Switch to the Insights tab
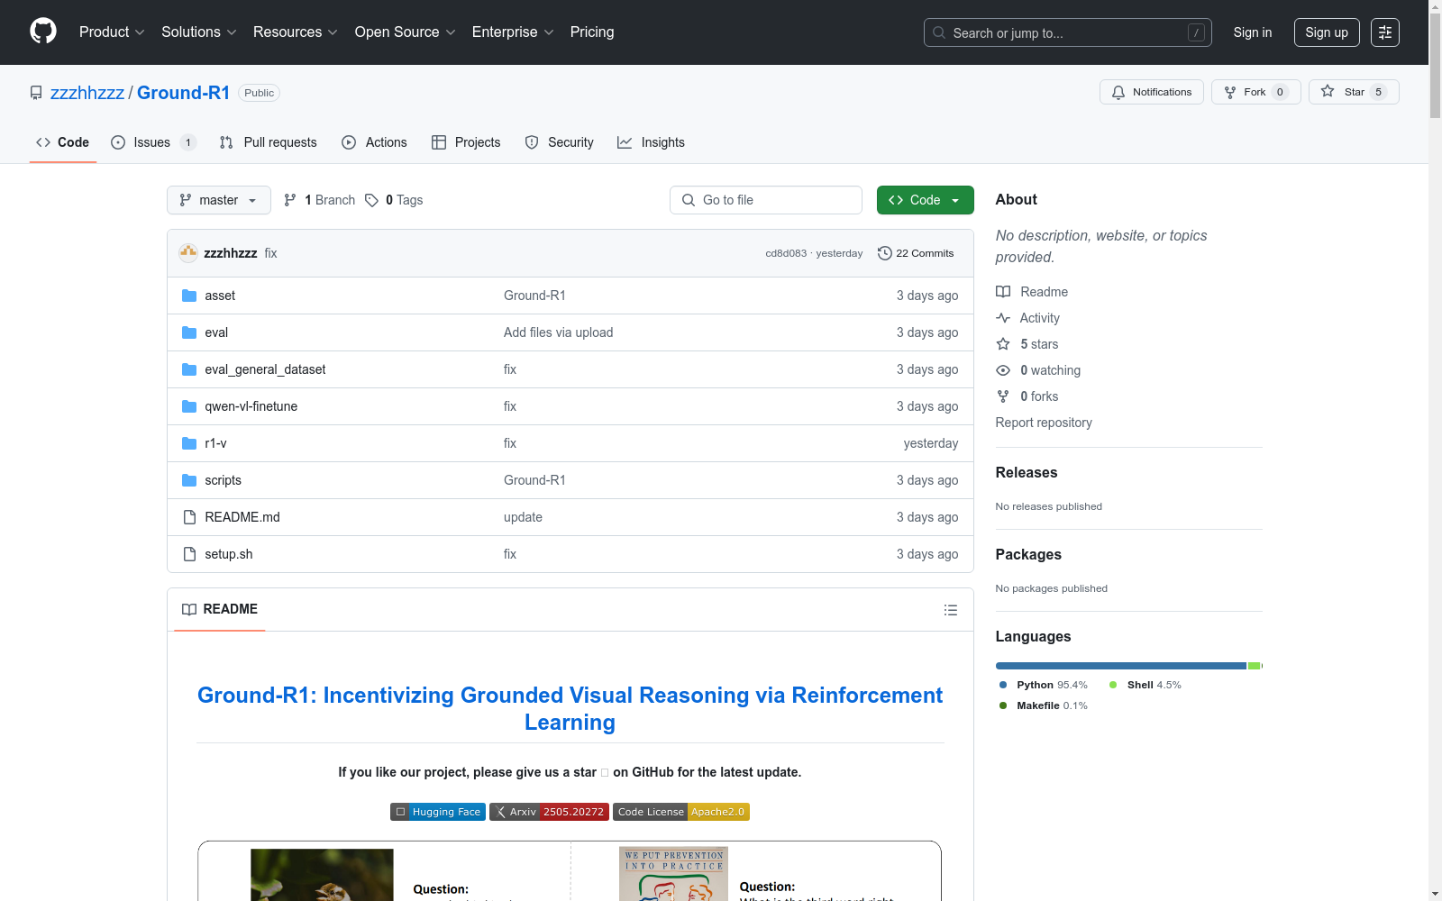The height and width of the screenshot is (901, 1442). click(651, 142)
